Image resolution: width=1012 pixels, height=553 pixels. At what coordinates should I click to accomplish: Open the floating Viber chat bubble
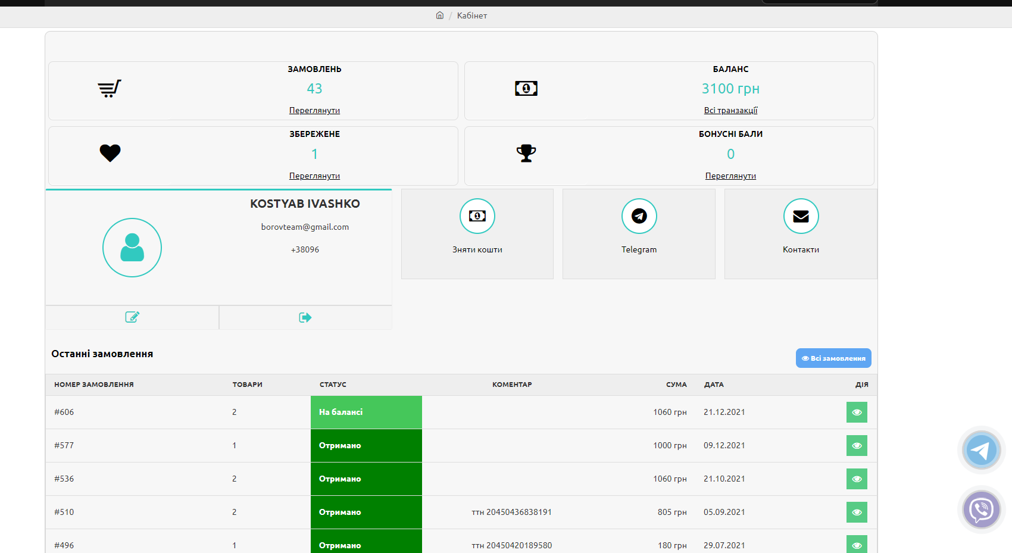click(x=981, y=510)
